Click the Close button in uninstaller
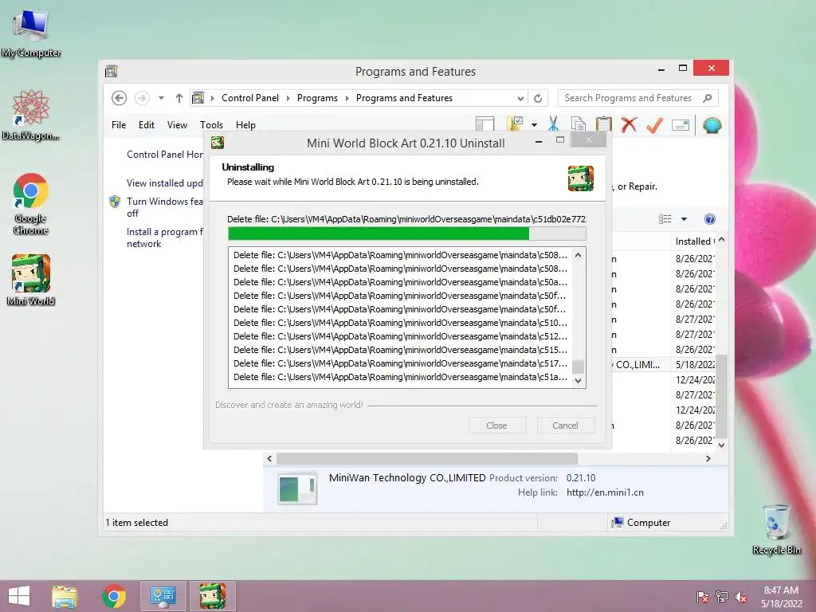The width and height of the screenshot is (816, 612). (496, 426)
